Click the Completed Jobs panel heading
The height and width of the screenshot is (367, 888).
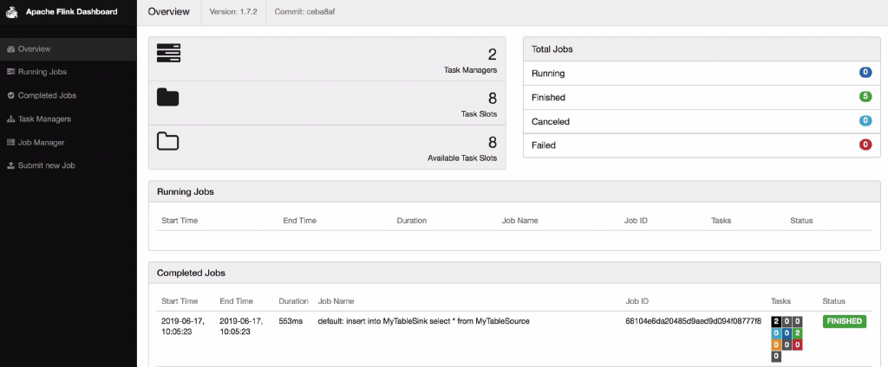(191, 273)
